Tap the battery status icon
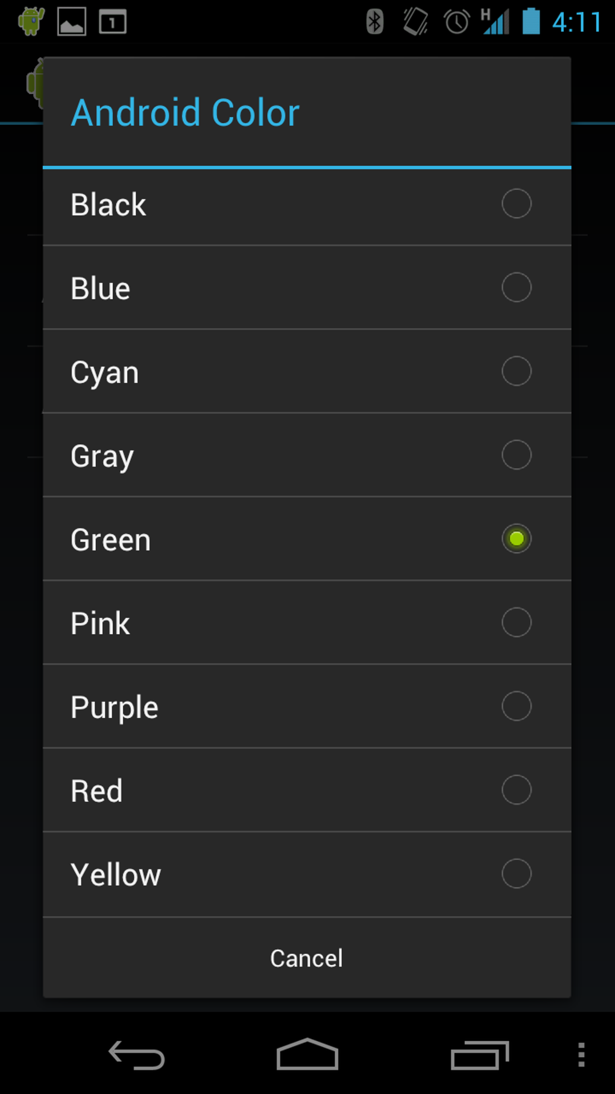Screen dimensions: 615x1094 (531, 22)
